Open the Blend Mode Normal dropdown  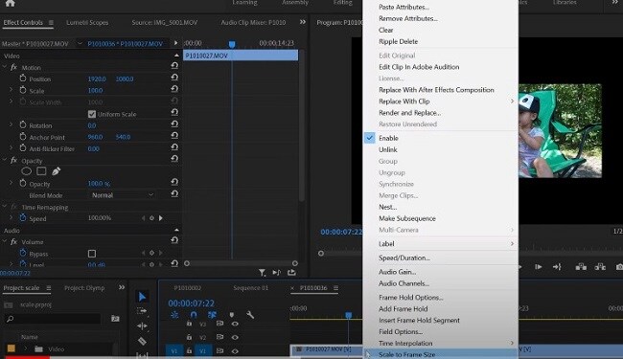click(x=122, y=195)
